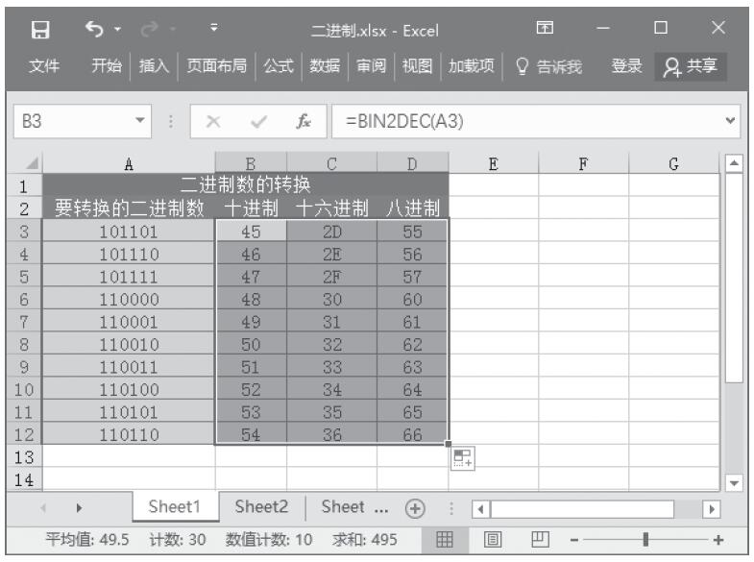
Task: Open Customize Quick Access Toolbar dropdown
Action: [213, 30]
